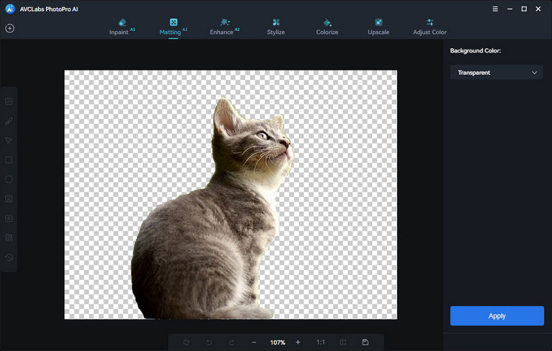
Task: Set zoom to 1:1 actual size
Action: pos(321,342)
